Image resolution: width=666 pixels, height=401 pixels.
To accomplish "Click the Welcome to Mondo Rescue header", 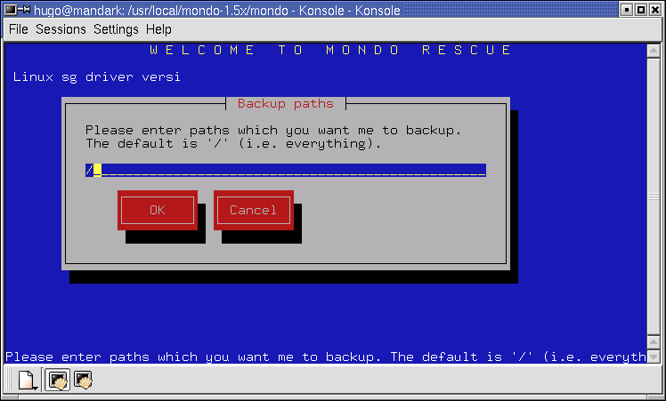I will coord(331,51).
